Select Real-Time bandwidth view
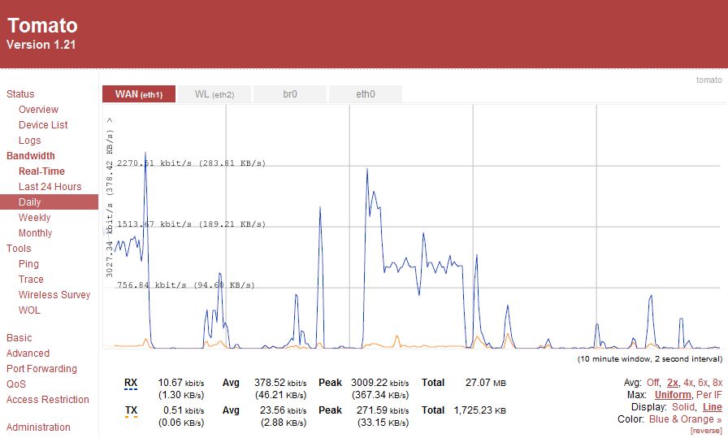Viewport: 728px width, 438px height. (41, 171)
